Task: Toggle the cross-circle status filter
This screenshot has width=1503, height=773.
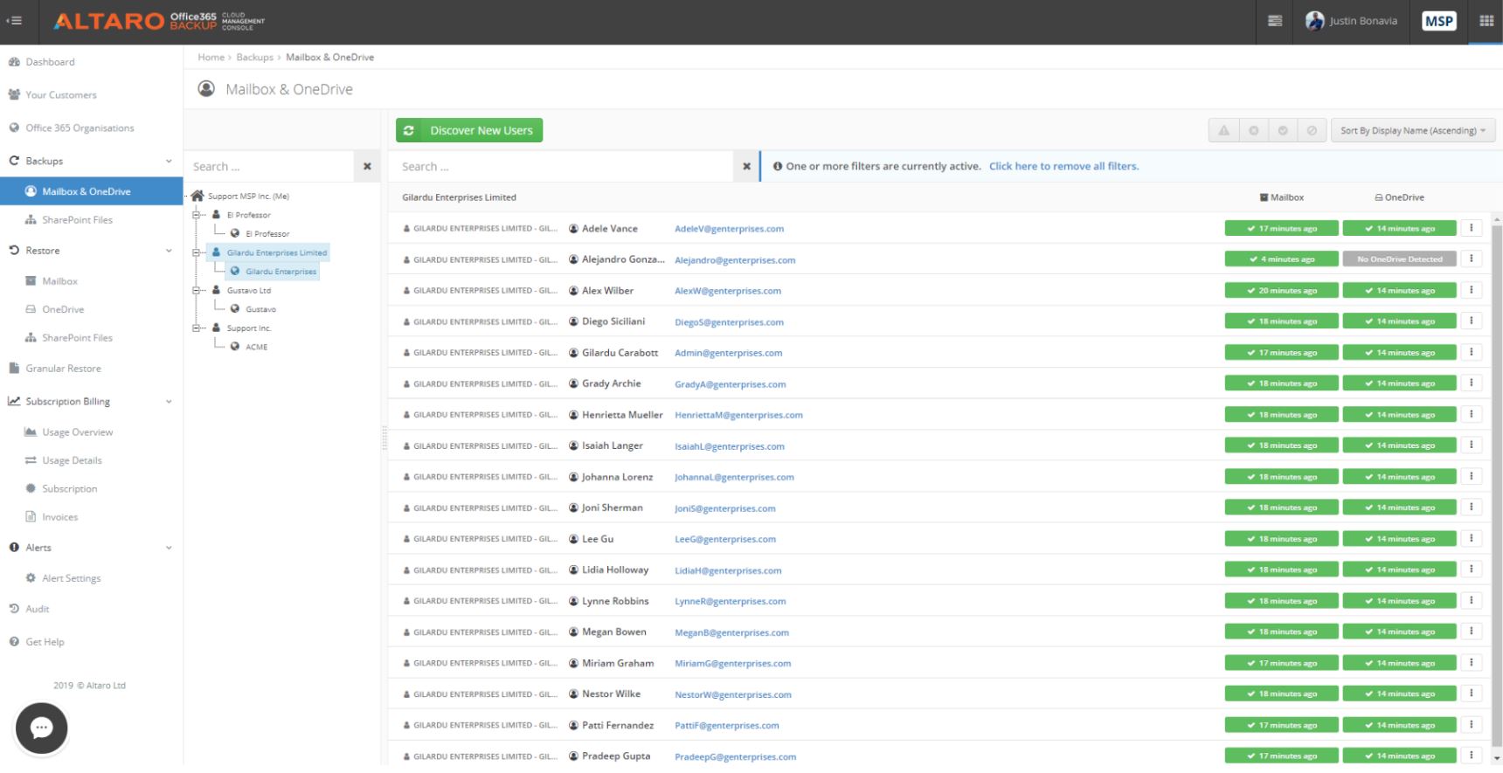Action: click(1253, 130)
